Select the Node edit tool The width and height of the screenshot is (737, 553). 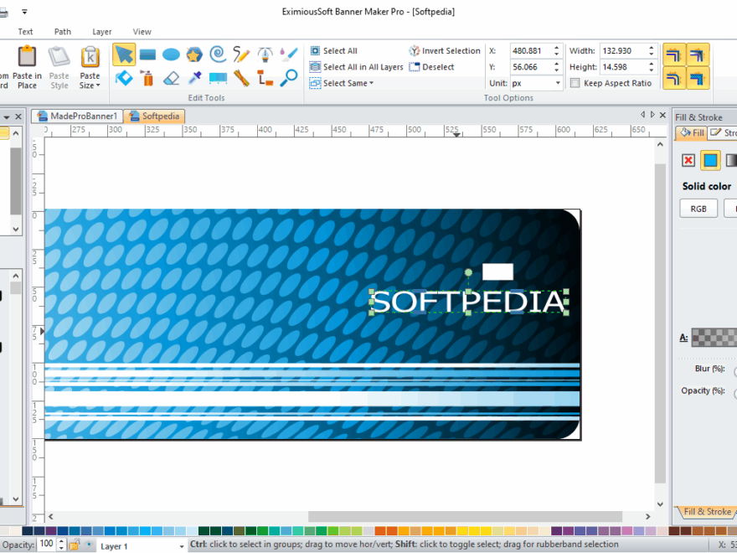[x=124, y=78]
